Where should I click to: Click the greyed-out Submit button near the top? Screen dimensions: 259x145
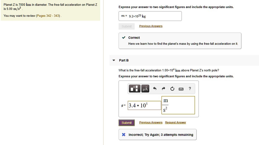(x=126, y=26)
